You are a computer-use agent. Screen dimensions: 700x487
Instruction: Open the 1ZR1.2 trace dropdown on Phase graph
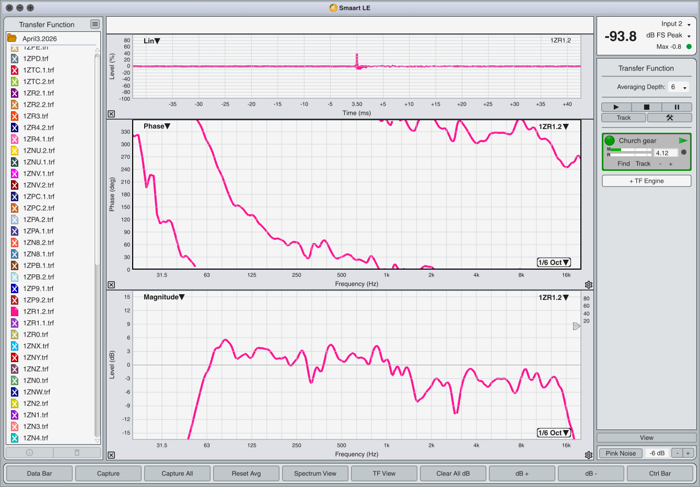[554, 126]
